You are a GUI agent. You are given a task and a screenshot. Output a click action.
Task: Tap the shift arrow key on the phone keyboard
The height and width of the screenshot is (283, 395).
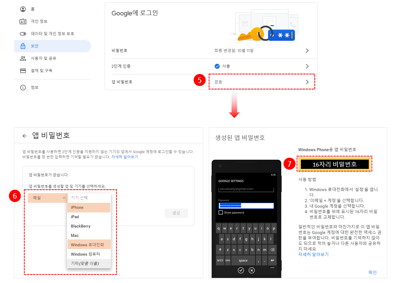[220, 250]
